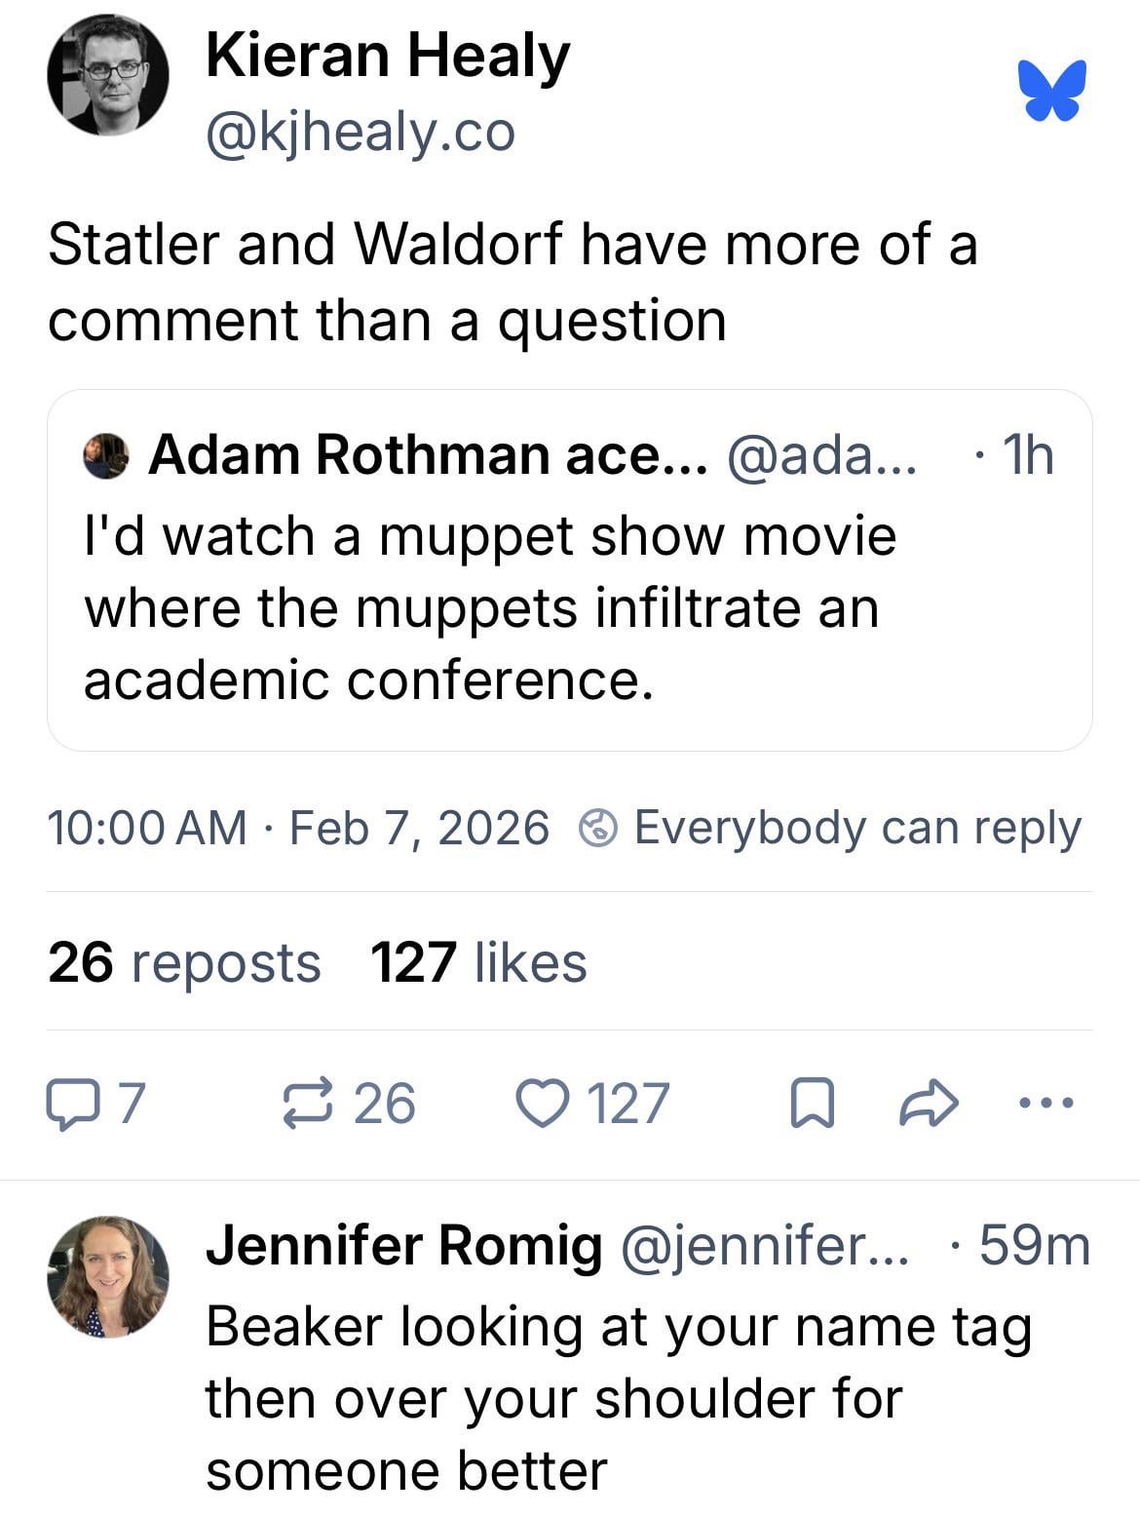View the list of 127 likes
The height and width of the screenshot is (1516, 1140).
coord(478,962)
